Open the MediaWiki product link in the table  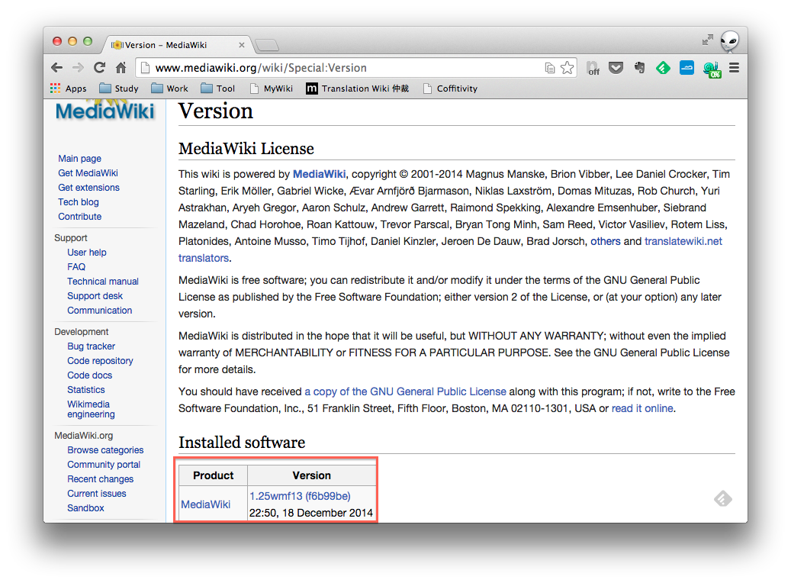206,504
